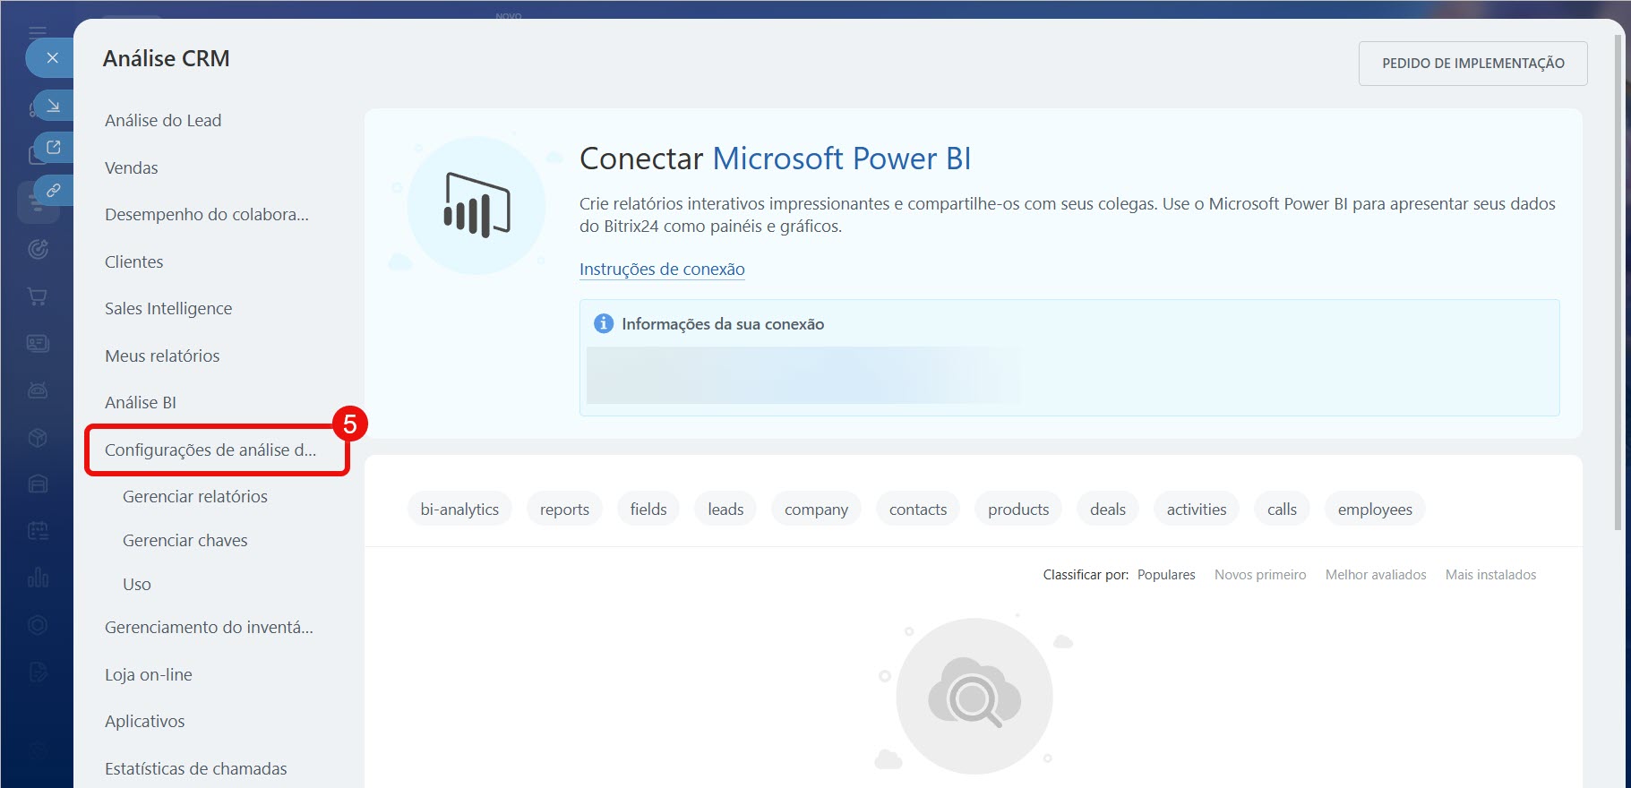Click the blue info icon
Viewport: 1631px width, 788px height.
pyautogui.click(x=604, y=324)
